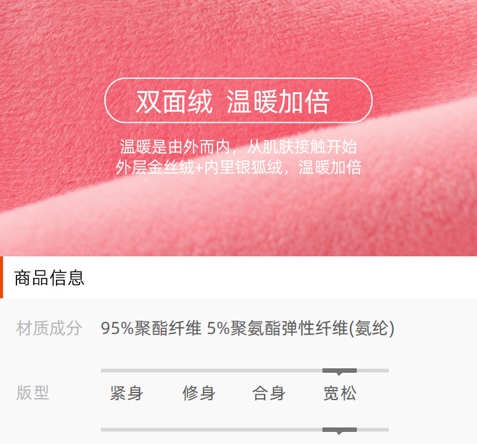Click the 外层金丝绒+内里银狐绒 text line
Viewport: 477px width, 444px height.
click(238, 167)
